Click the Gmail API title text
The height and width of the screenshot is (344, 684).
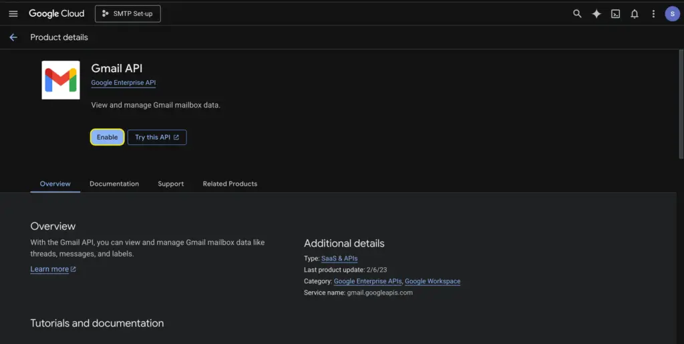tap(117, 68)
